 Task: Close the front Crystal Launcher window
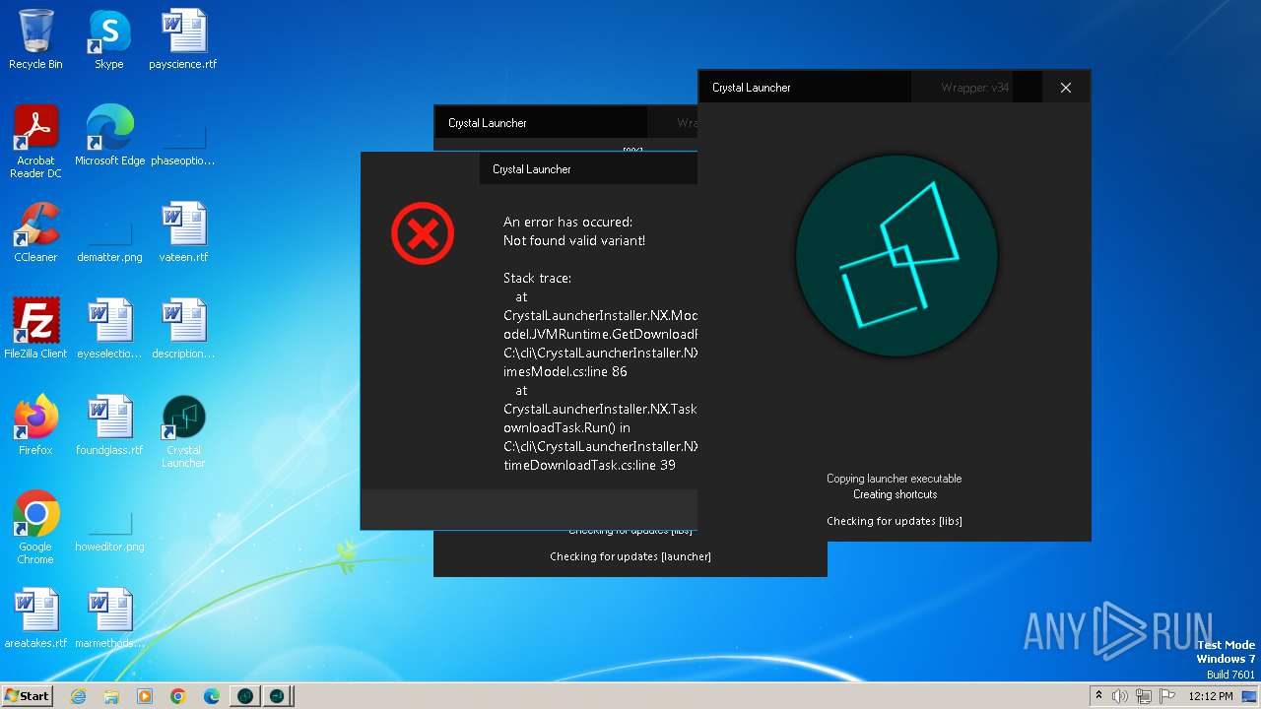tap(1065, 88)
